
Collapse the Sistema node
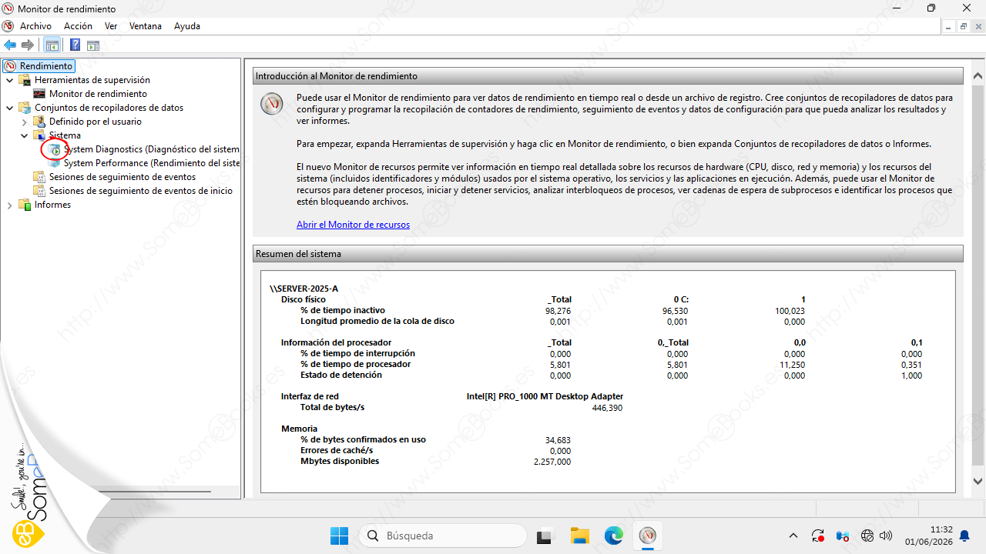24,135
